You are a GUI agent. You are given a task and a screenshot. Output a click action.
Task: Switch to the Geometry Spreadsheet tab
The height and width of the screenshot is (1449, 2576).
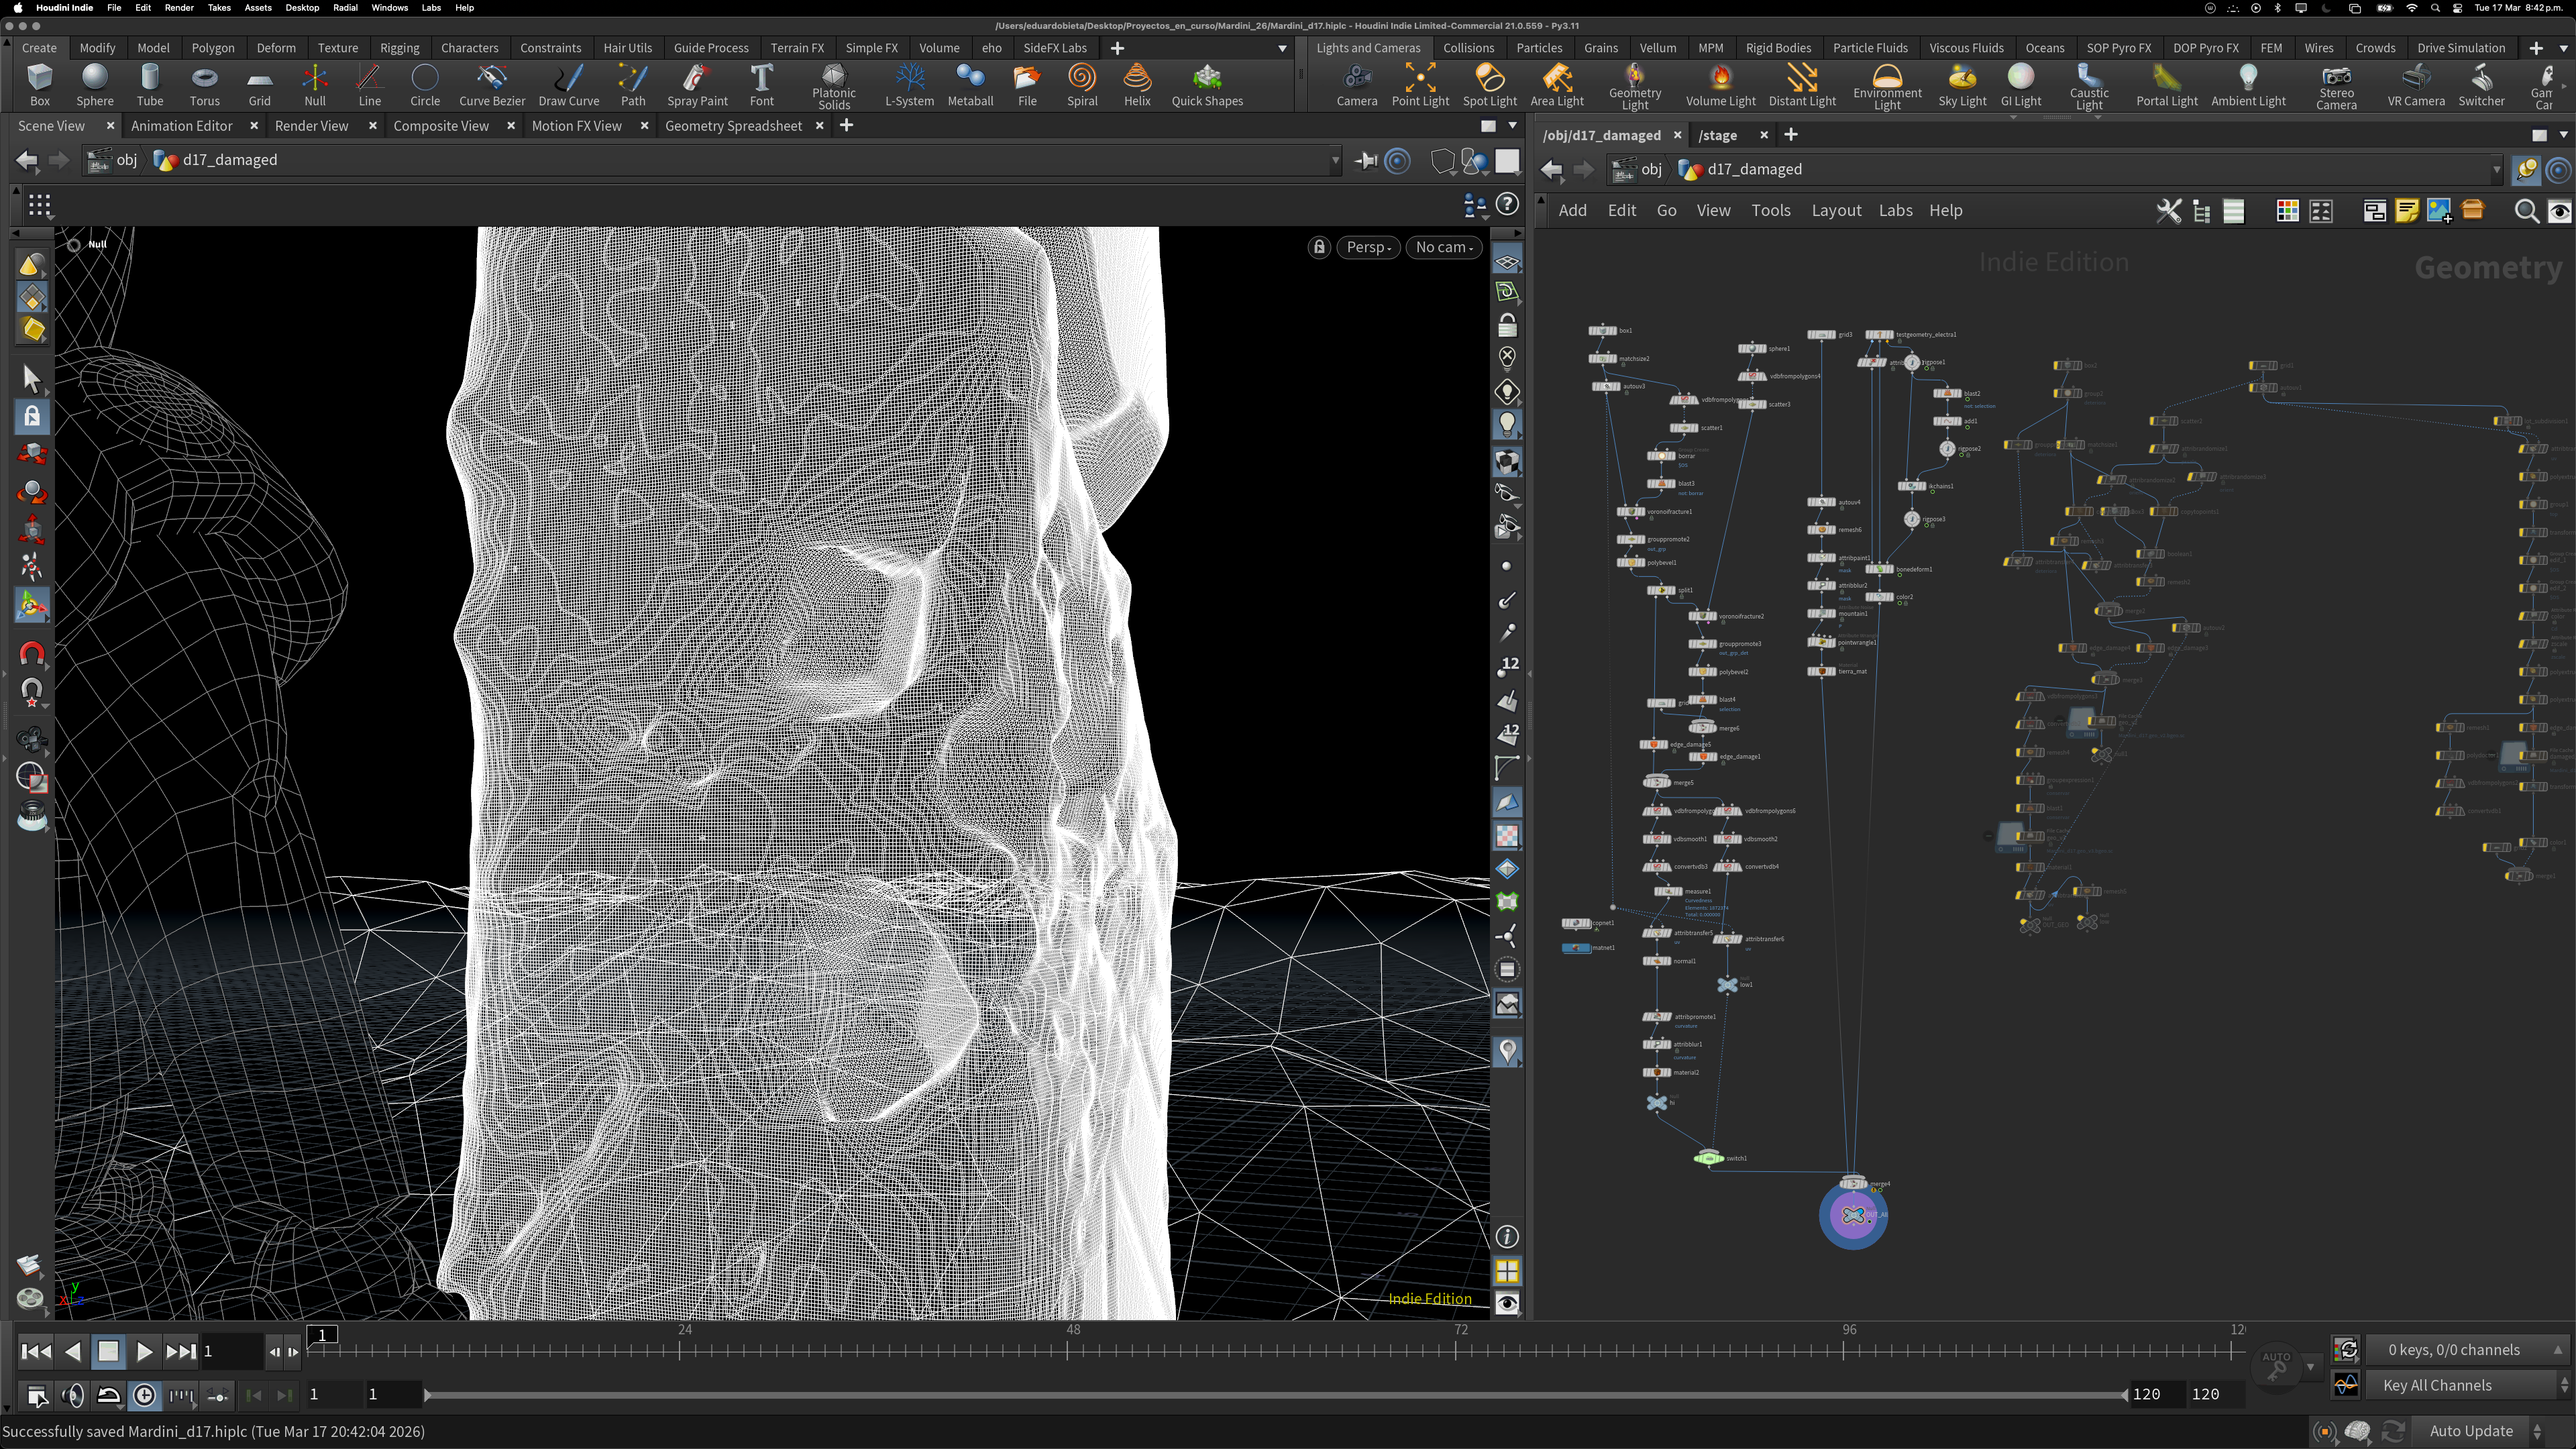coord(733,126)
